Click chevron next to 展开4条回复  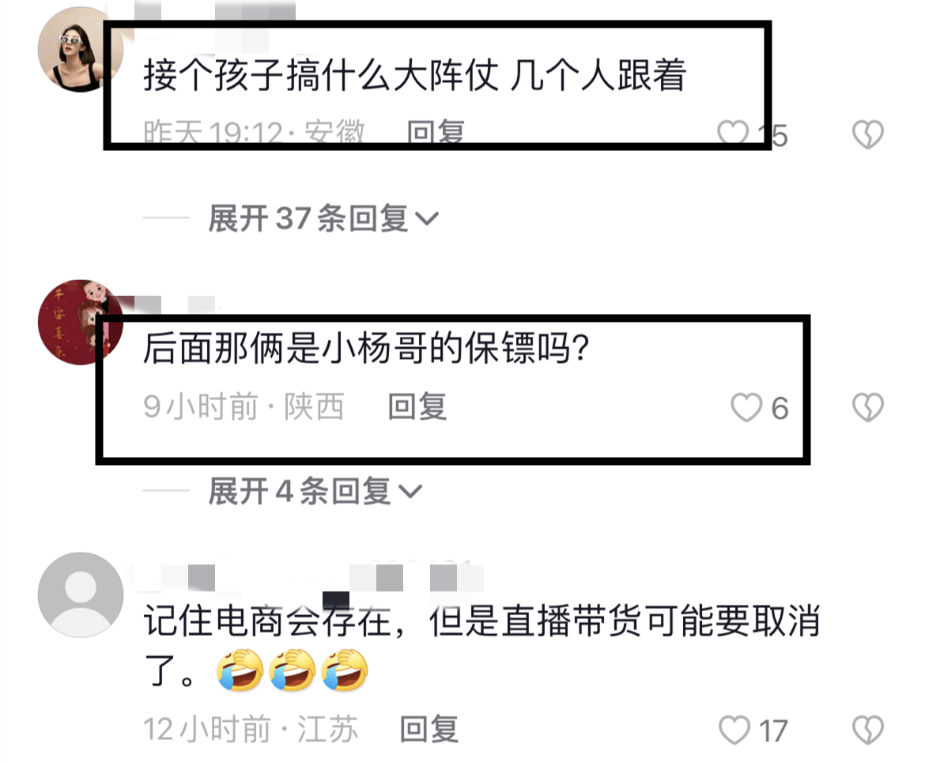(410, 492)
